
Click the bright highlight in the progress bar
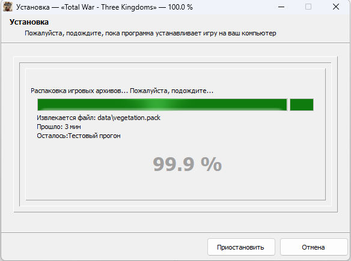click(x=163, y=104)
